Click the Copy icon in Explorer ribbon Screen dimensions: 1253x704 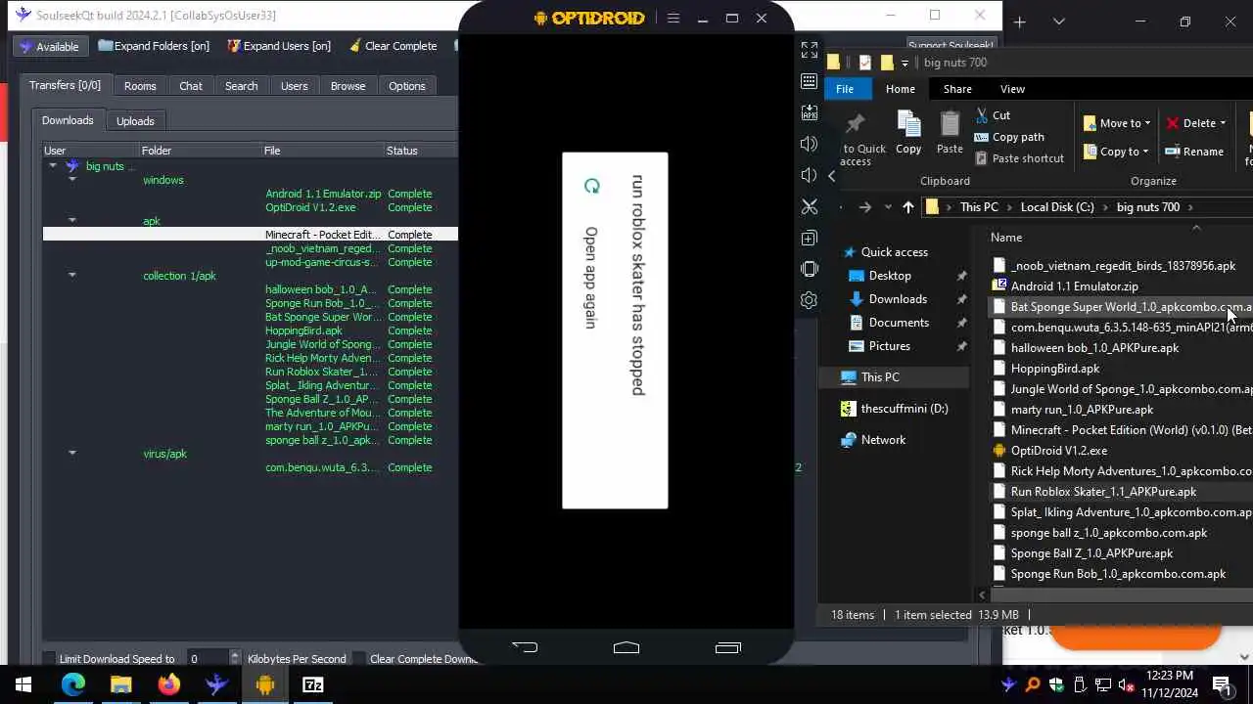coord(908,125)
